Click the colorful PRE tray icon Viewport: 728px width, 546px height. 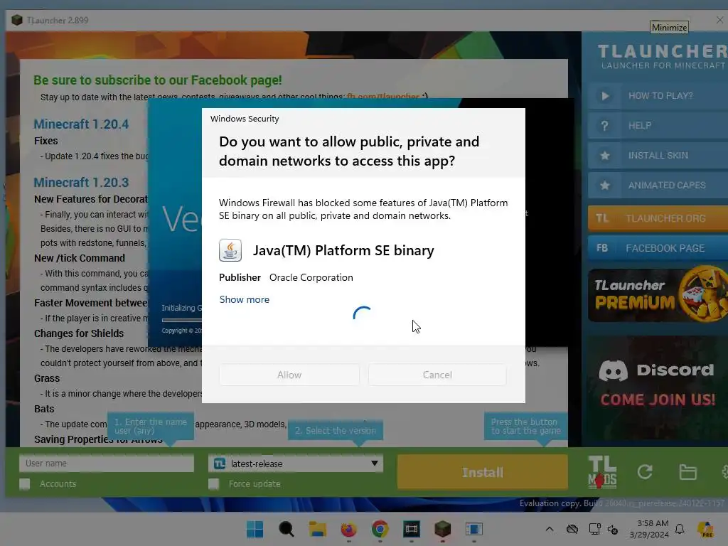pos(705,529)
